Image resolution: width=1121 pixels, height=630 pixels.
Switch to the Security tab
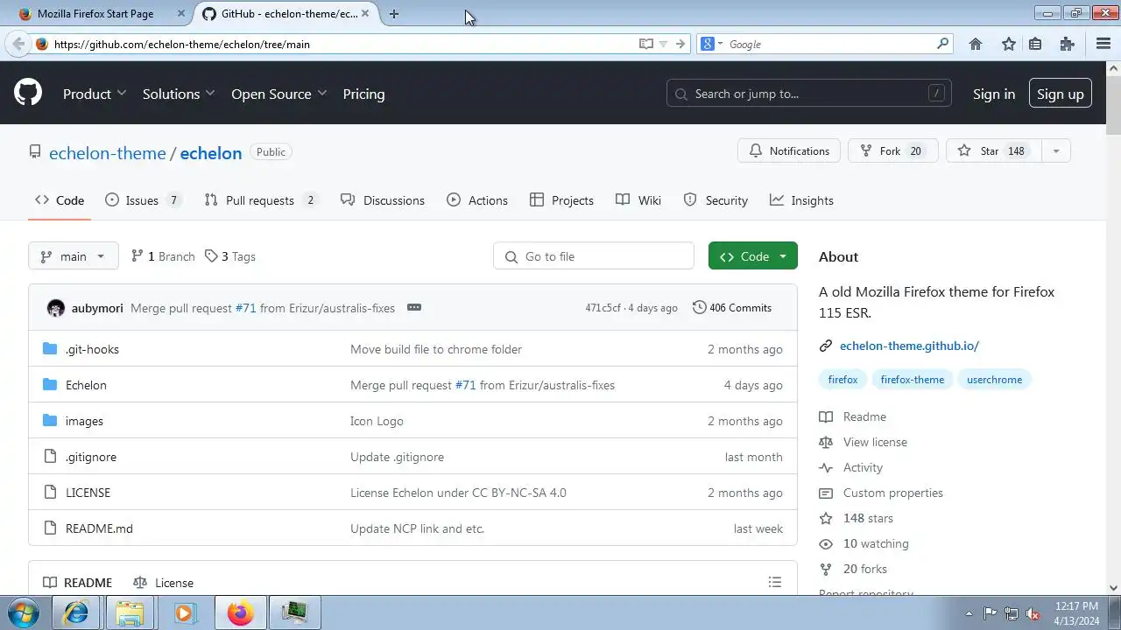pyautogui.click(x=716, y=200)
